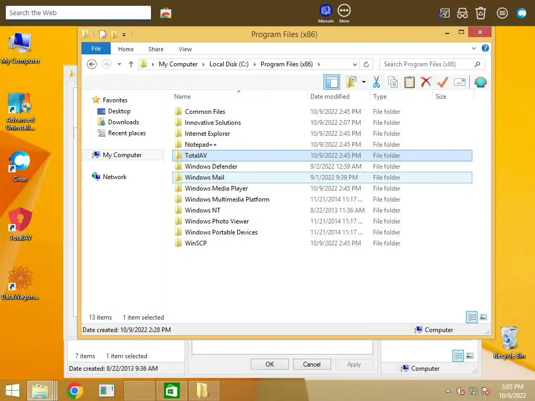Open the TotalAV desktop shortcut

coord(20,223)
